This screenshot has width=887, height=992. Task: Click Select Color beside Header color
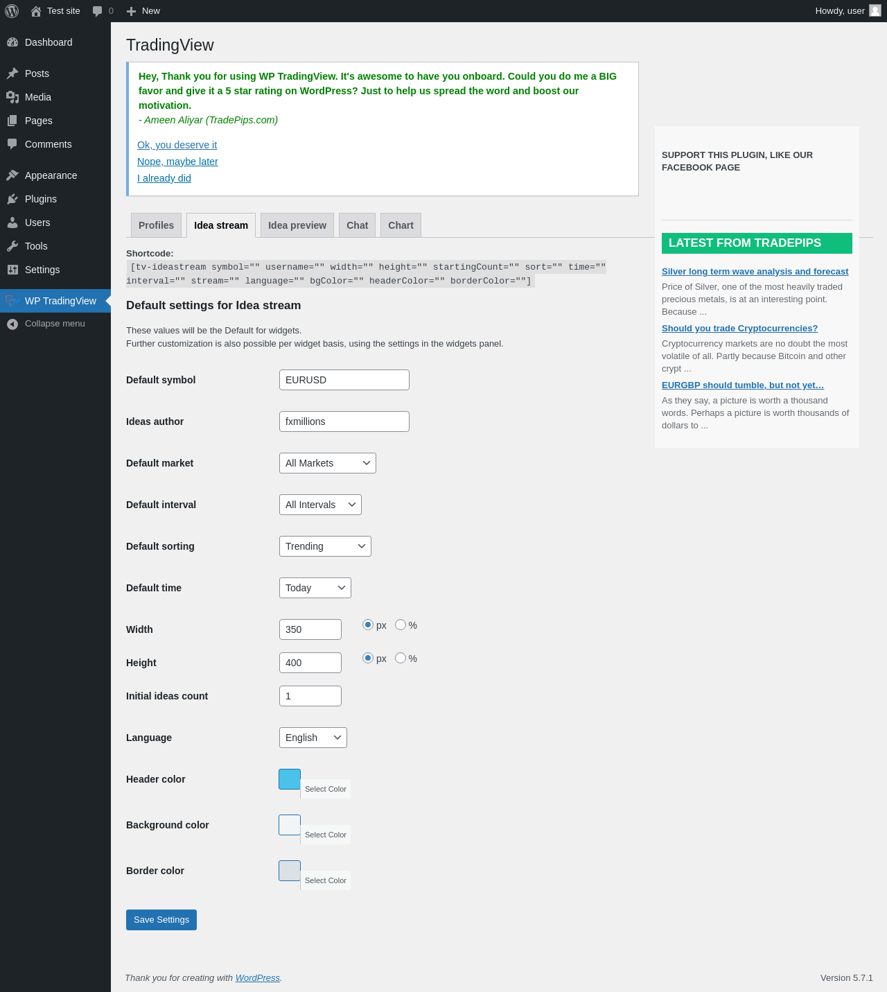pyautogui.click(x=326, y=789)
